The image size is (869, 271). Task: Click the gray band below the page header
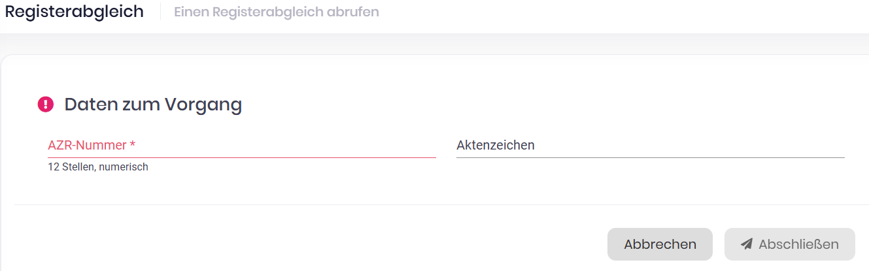point(432,43)
